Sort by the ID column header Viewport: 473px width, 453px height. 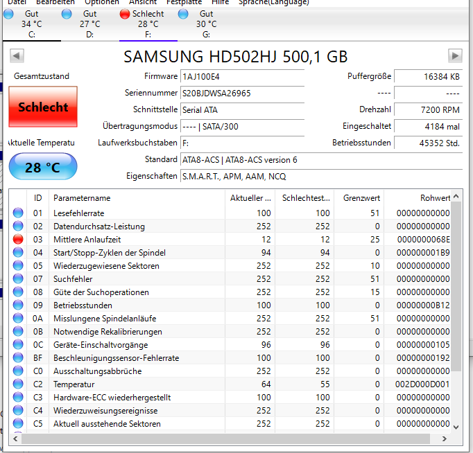[37, 198]
